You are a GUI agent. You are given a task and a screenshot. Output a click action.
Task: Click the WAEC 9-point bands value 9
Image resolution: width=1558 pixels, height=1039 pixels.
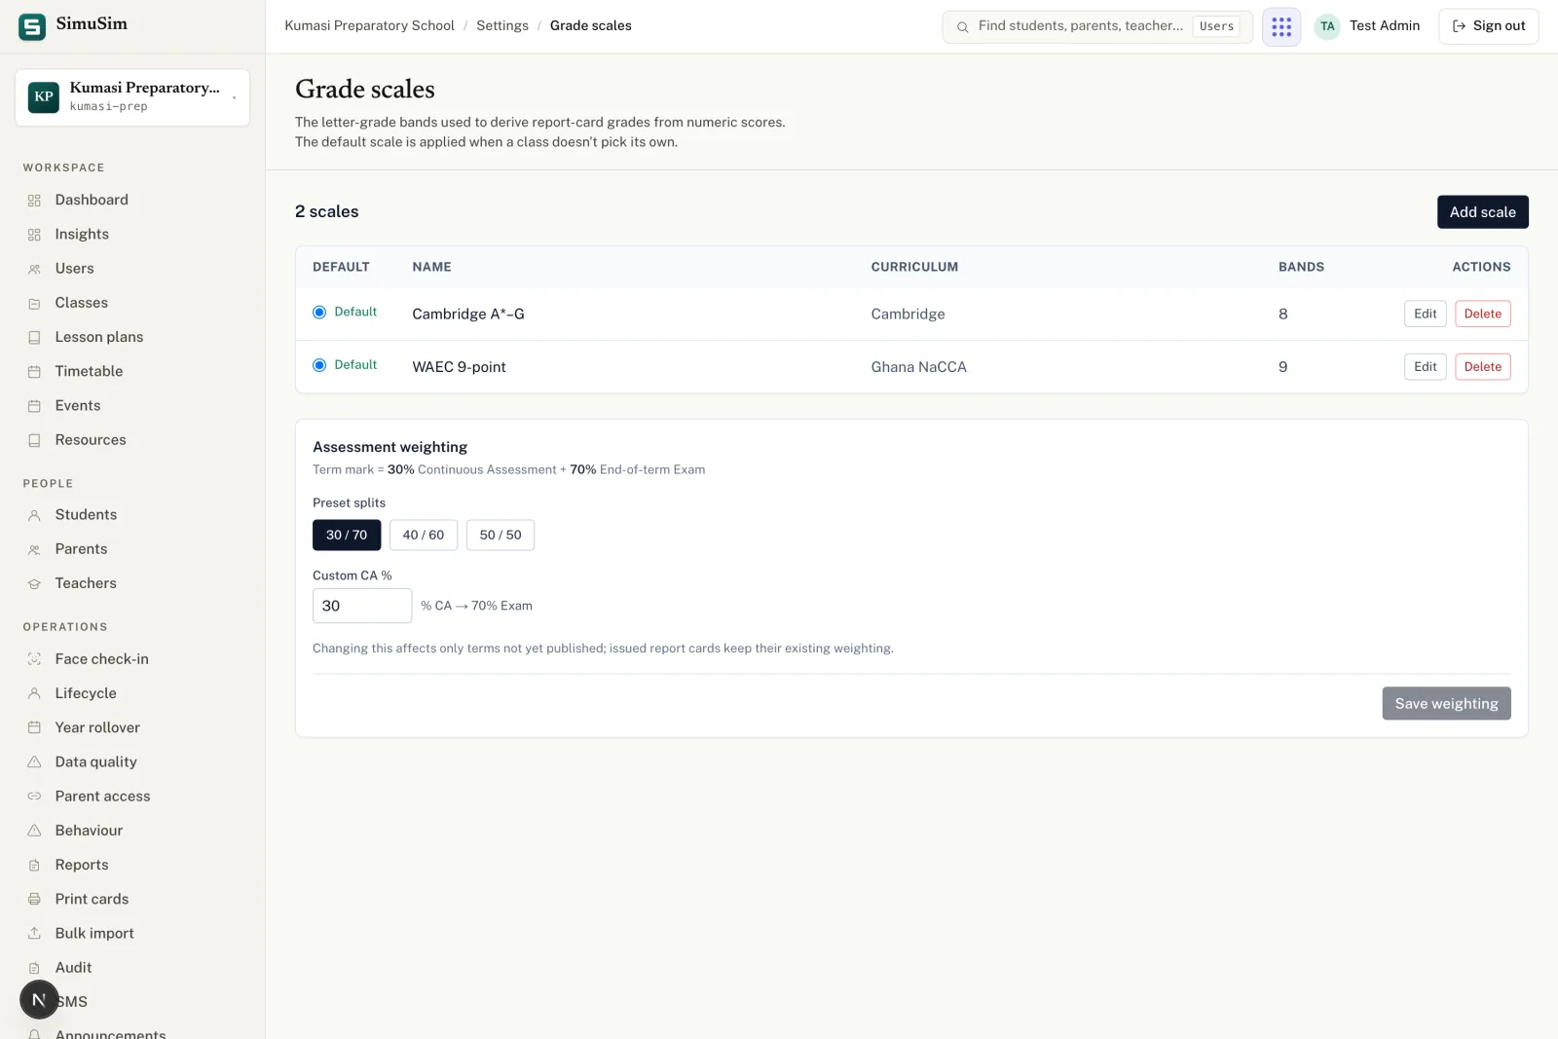(1282, 367)
